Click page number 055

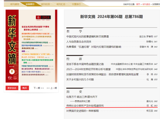[156, 80]
